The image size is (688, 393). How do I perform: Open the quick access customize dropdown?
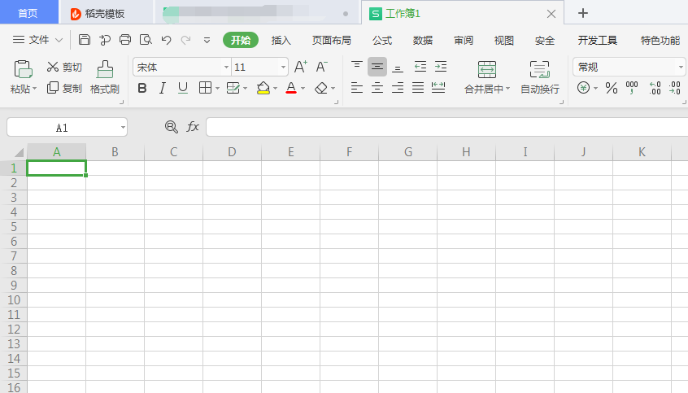pos(207,41)
